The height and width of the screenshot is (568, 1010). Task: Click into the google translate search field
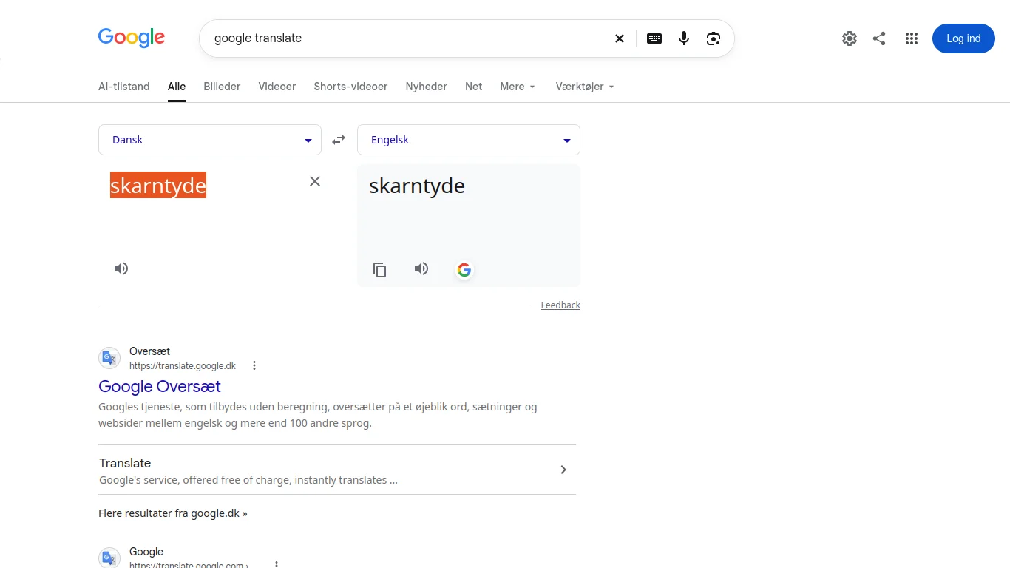coord(407,38)
